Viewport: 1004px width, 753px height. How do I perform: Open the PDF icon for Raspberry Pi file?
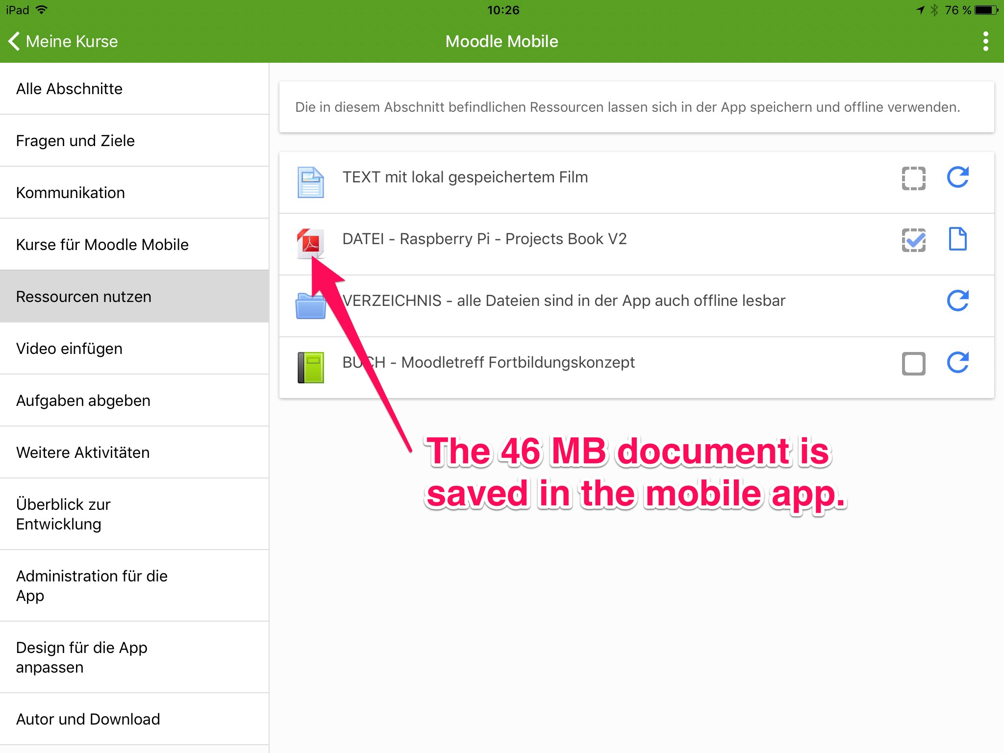coord(311,244)
